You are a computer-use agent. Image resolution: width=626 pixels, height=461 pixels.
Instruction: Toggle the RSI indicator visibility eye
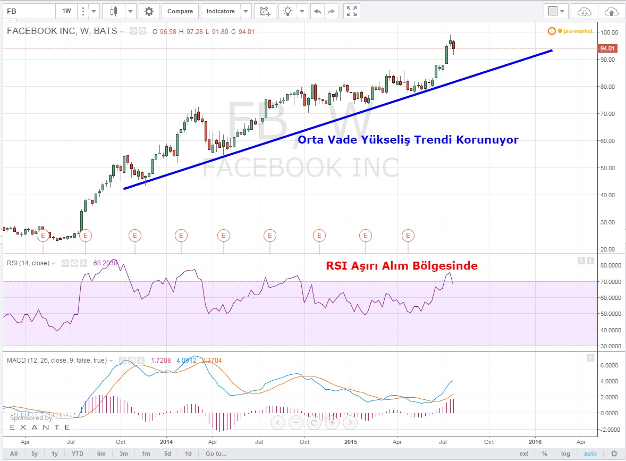point(65,263)
